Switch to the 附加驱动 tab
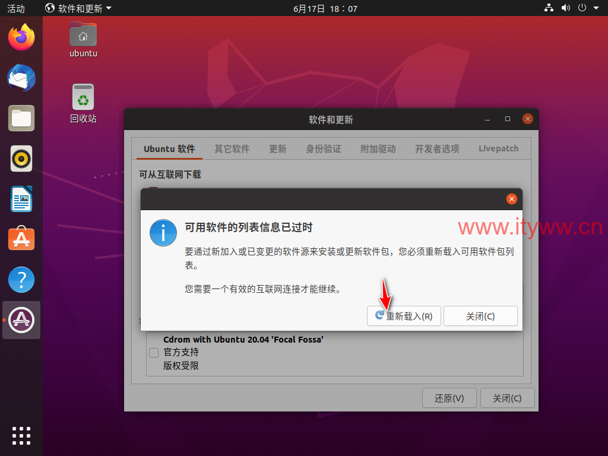 pyautogui.click(x=378, y=149)
